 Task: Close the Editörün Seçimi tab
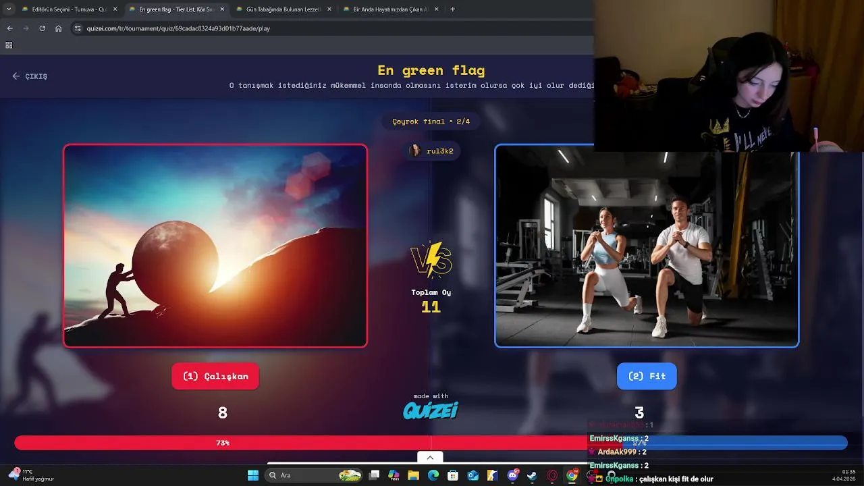(115, 9)
